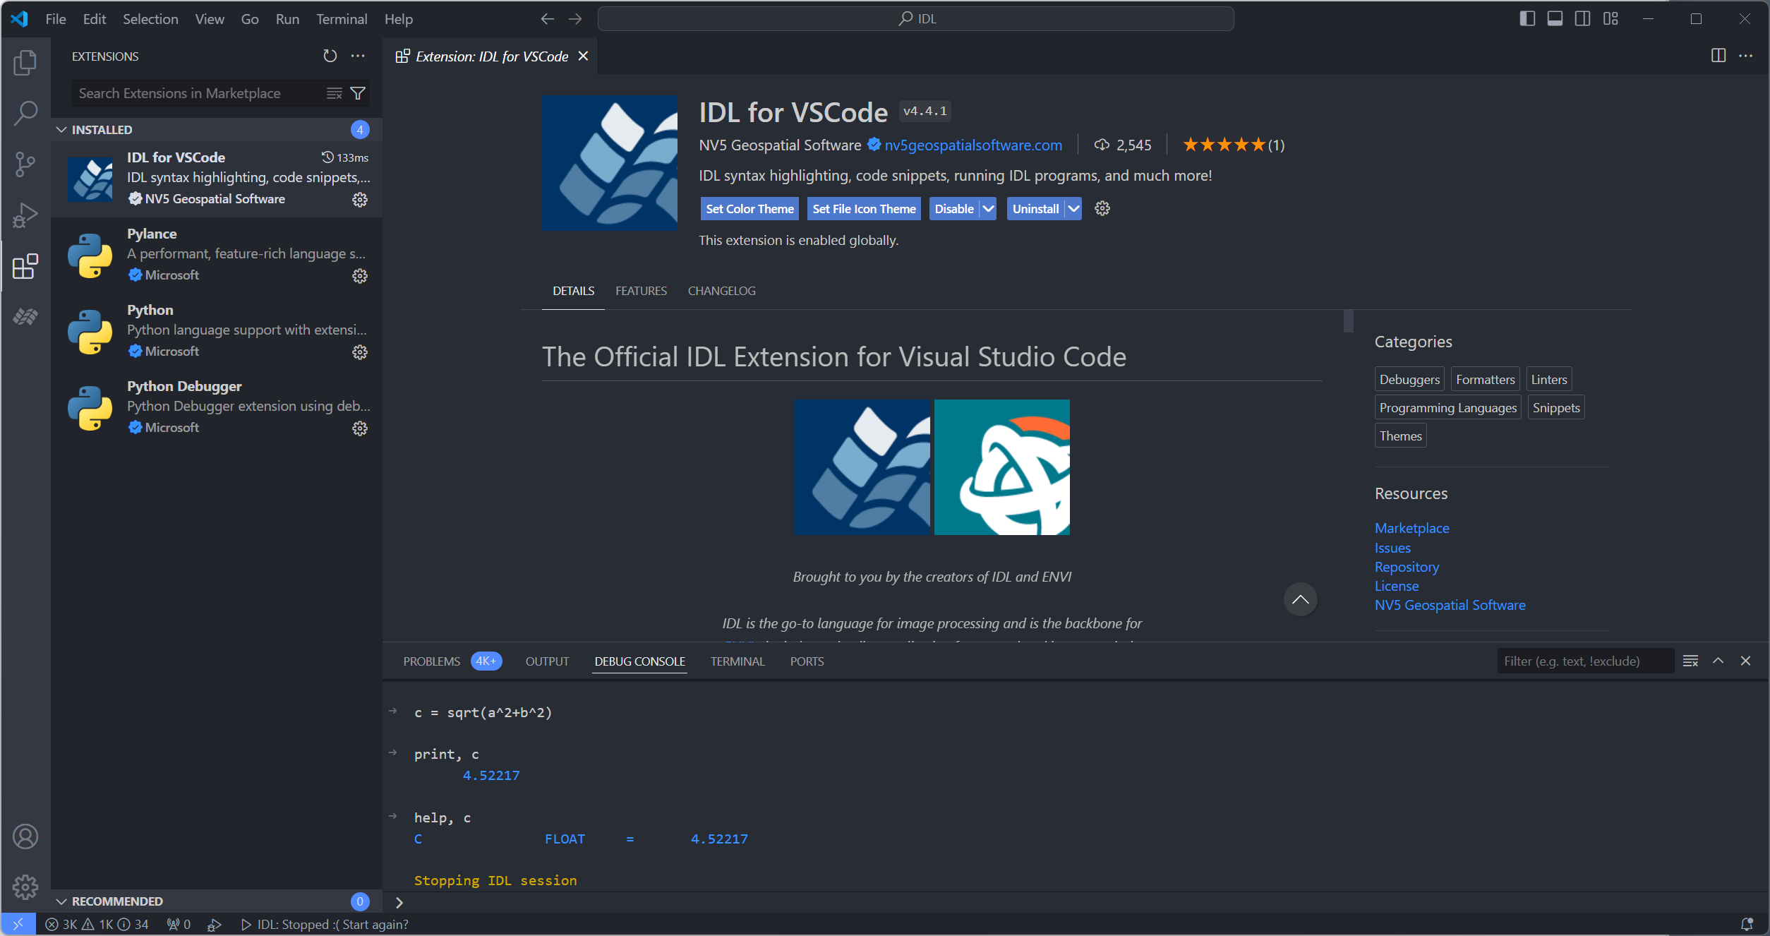
Task: Click the Set Color Theme button
Action: [749, 209]
